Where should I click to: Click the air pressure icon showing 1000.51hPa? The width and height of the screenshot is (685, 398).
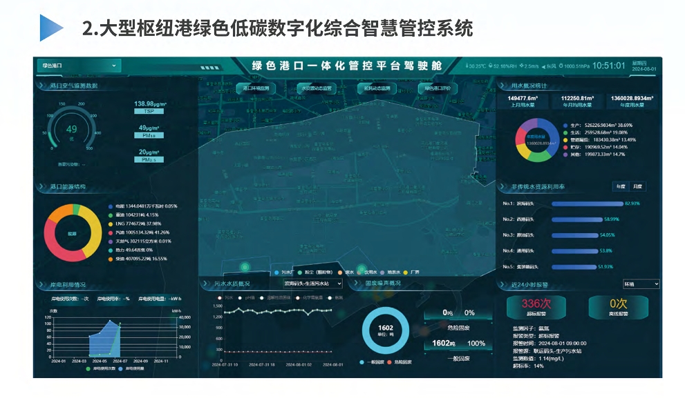point(561,66)
